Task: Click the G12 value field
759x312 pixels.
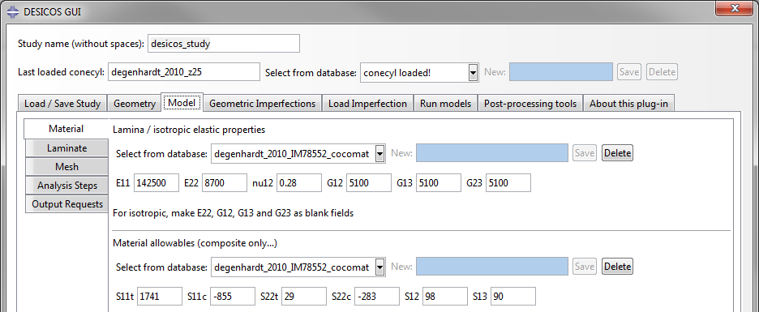Action: [369, 183]
